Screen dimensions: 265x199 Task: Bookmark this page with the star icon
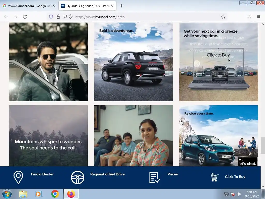tap(223, 17)
